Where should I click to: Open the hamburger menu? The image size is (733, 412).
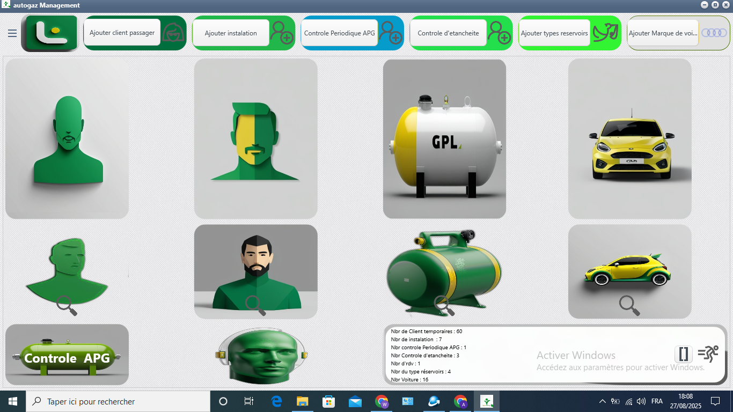tap(12, 33)
